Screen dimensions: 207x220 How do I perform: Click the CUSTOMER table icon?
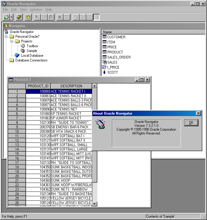click(x=104, y=37)
